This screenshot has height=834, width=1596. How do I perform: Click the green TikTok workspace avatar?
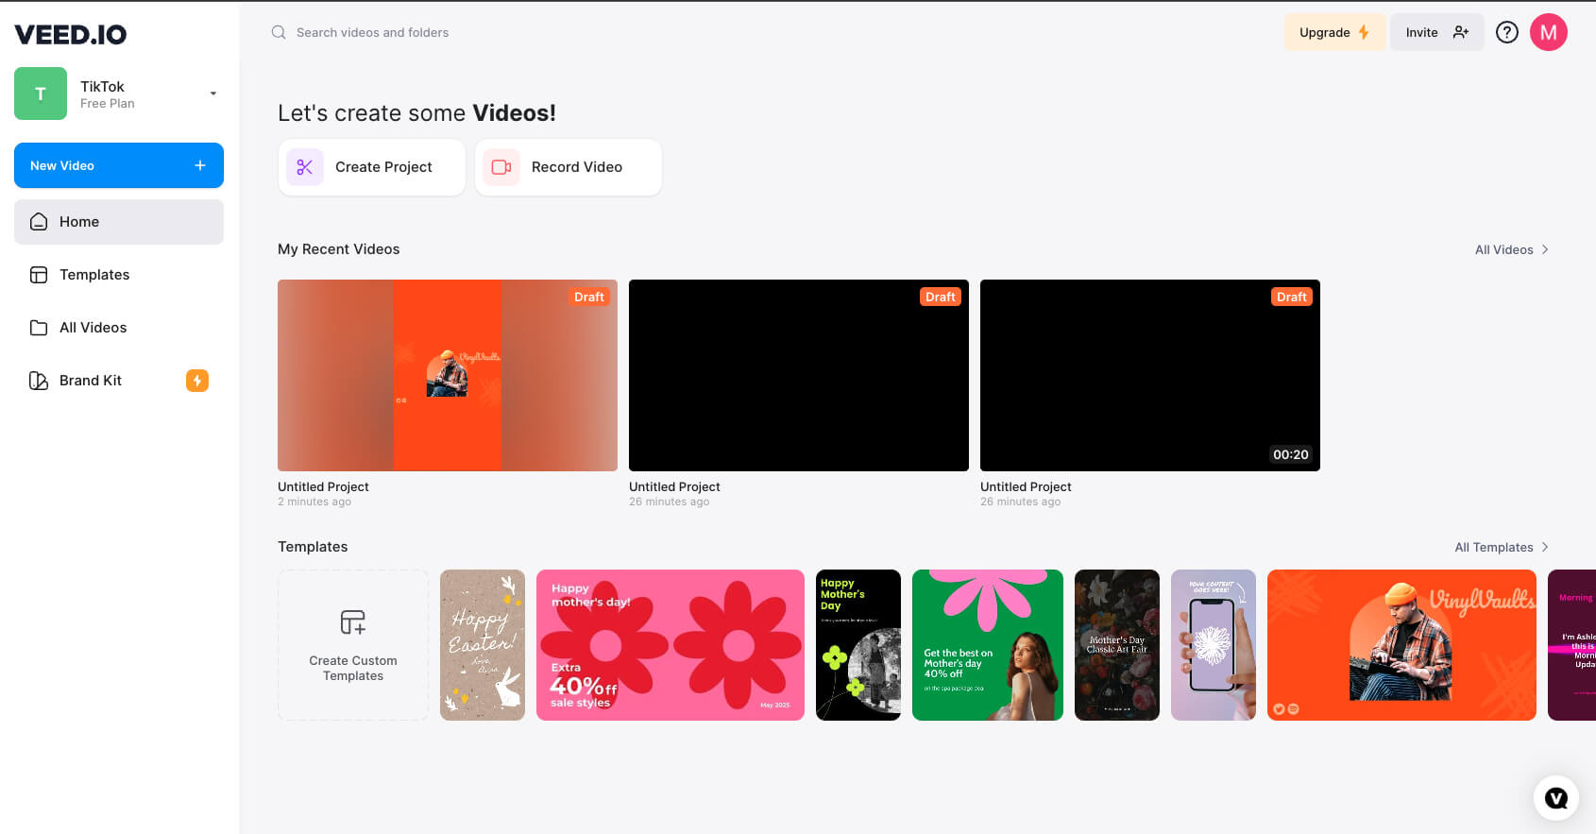coord(41,94)
